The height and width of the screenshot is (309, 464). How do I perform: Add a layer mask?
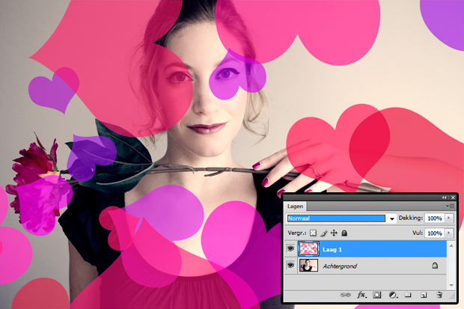(x=376, y=295)
